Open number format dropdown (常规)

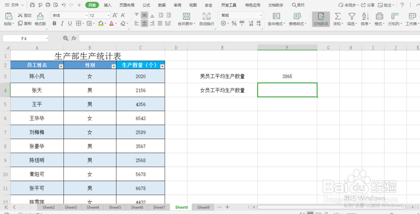tap(260, 16)
